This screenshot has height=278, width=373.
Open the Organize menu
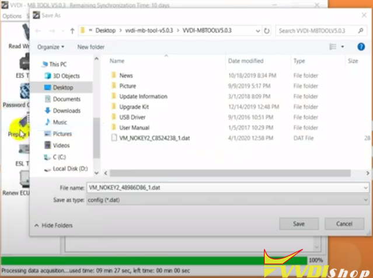tap(51, 47)
